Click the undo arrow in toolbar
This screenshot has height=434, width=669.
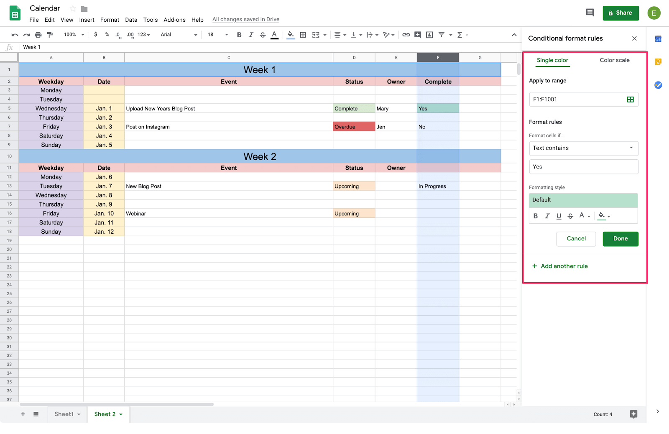point(15,35)
